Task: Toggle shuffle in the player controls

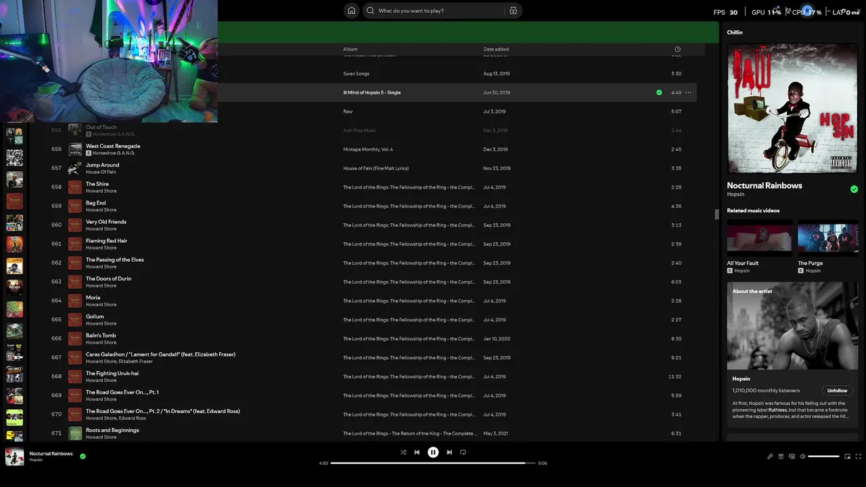Action: [403, 453]
